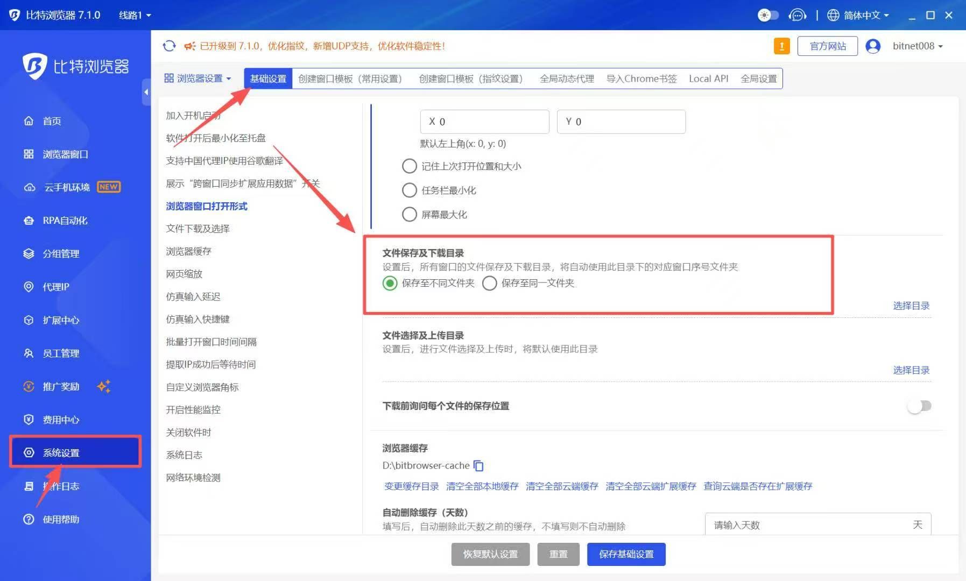This screenshot has height=581, width=966.
Task: Refresh the upgrade announcement
Action: [x=169, y=46]
